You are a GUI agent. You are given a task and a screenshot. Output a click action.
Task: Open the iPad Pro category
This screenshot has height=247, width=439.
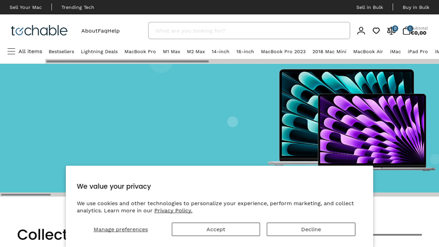click(418, 52)
